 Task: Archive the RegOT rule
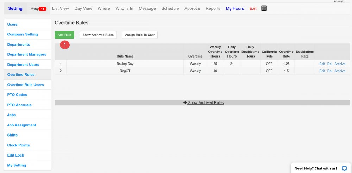(x=340, y=71)
